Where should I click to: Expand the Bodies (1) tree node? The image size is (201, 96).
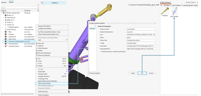(4, 15)
